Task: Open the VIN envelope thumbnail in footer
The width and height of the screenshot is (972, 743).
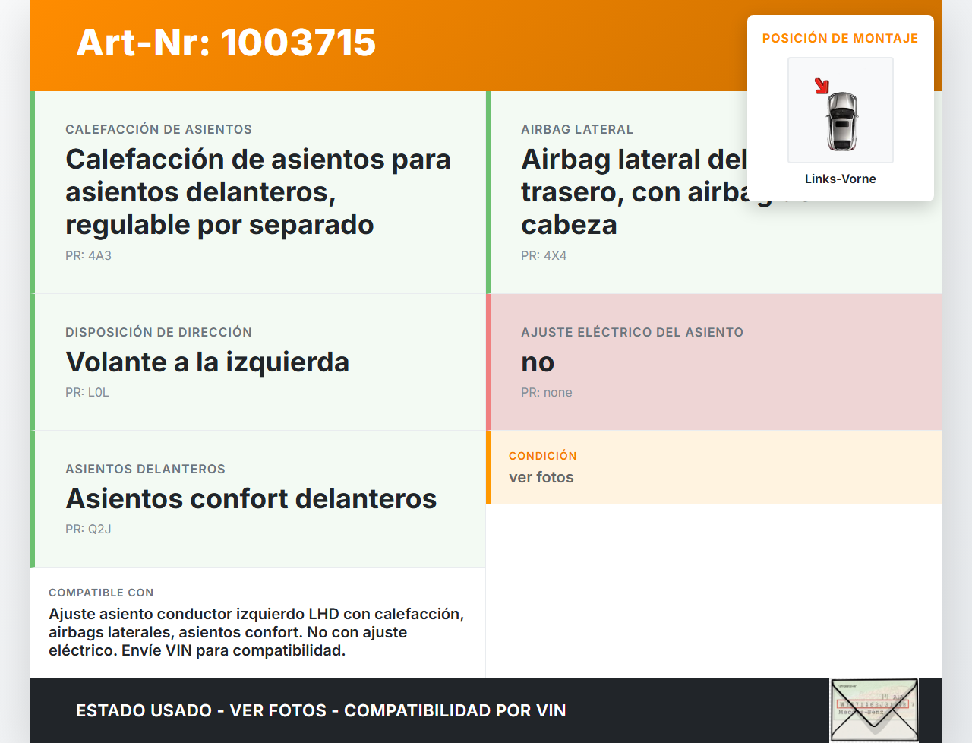Action: (873, 710)
